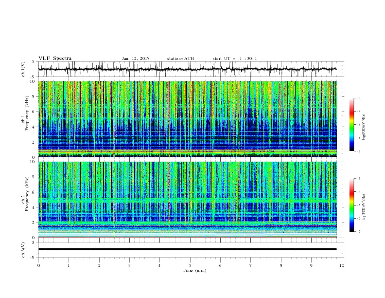The height and width of the screenshot is (298, 385).
Task: Click the time axis tick label "9"
Action: pyautogui.click(x=311, y=265)
